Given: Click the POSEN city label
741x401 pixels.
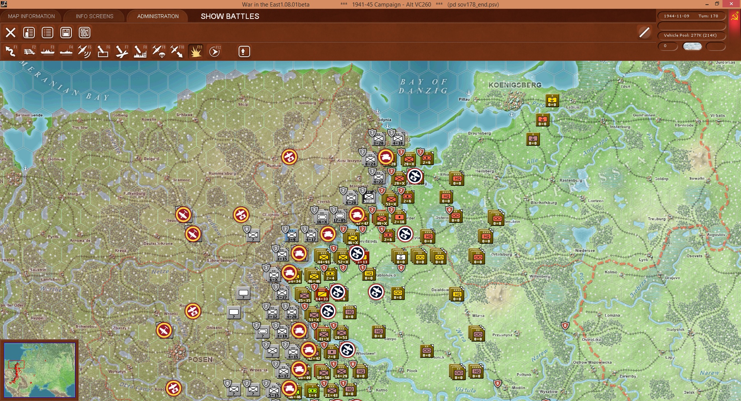Looking at the screenshot, I should (200, 359).
